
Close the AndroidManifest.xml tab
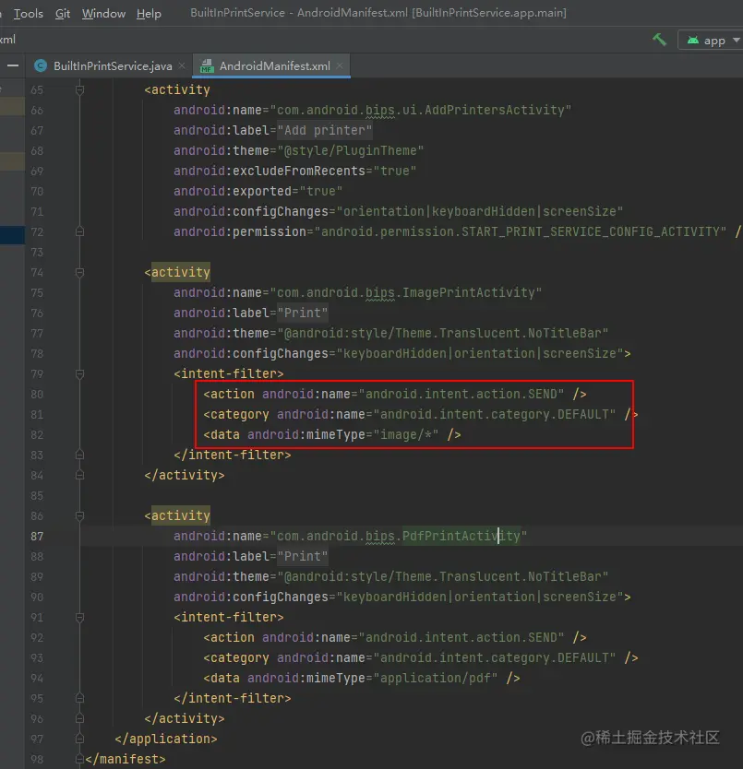(340, 65)
